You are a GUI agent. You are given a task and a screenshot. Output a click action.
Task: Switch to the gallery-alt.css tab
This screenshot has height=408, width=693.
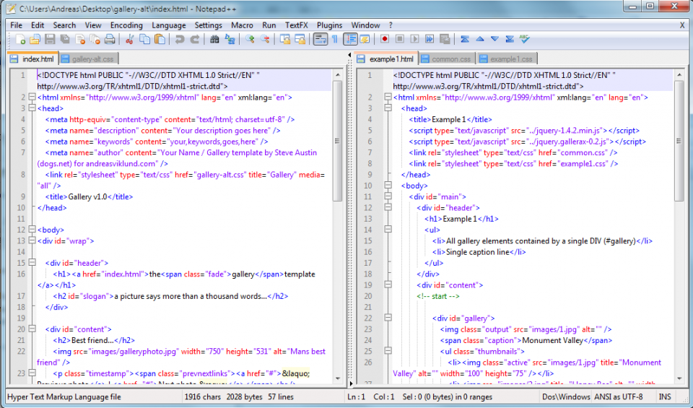pos(88,58)
